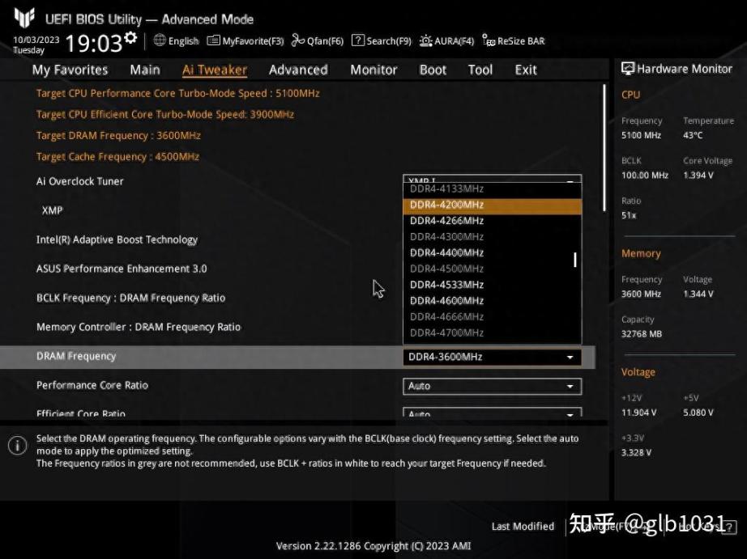Open the Ai Overclock Tuner dropdown

click(x=492, y=180)
